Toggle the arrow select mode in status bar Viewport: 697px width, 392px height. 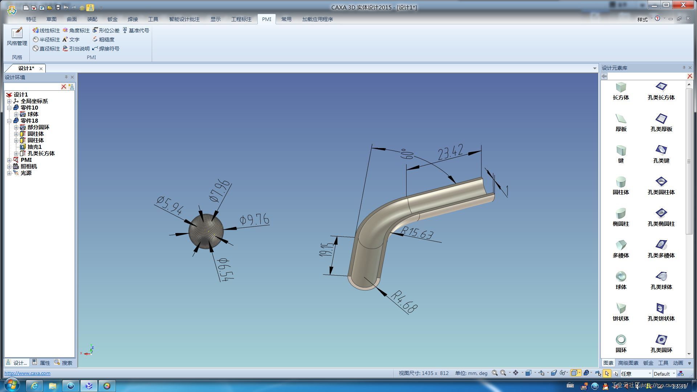607,373
